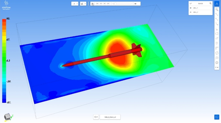221x123 pixels.
Task: Skip to the last time step
Action: 108,4
